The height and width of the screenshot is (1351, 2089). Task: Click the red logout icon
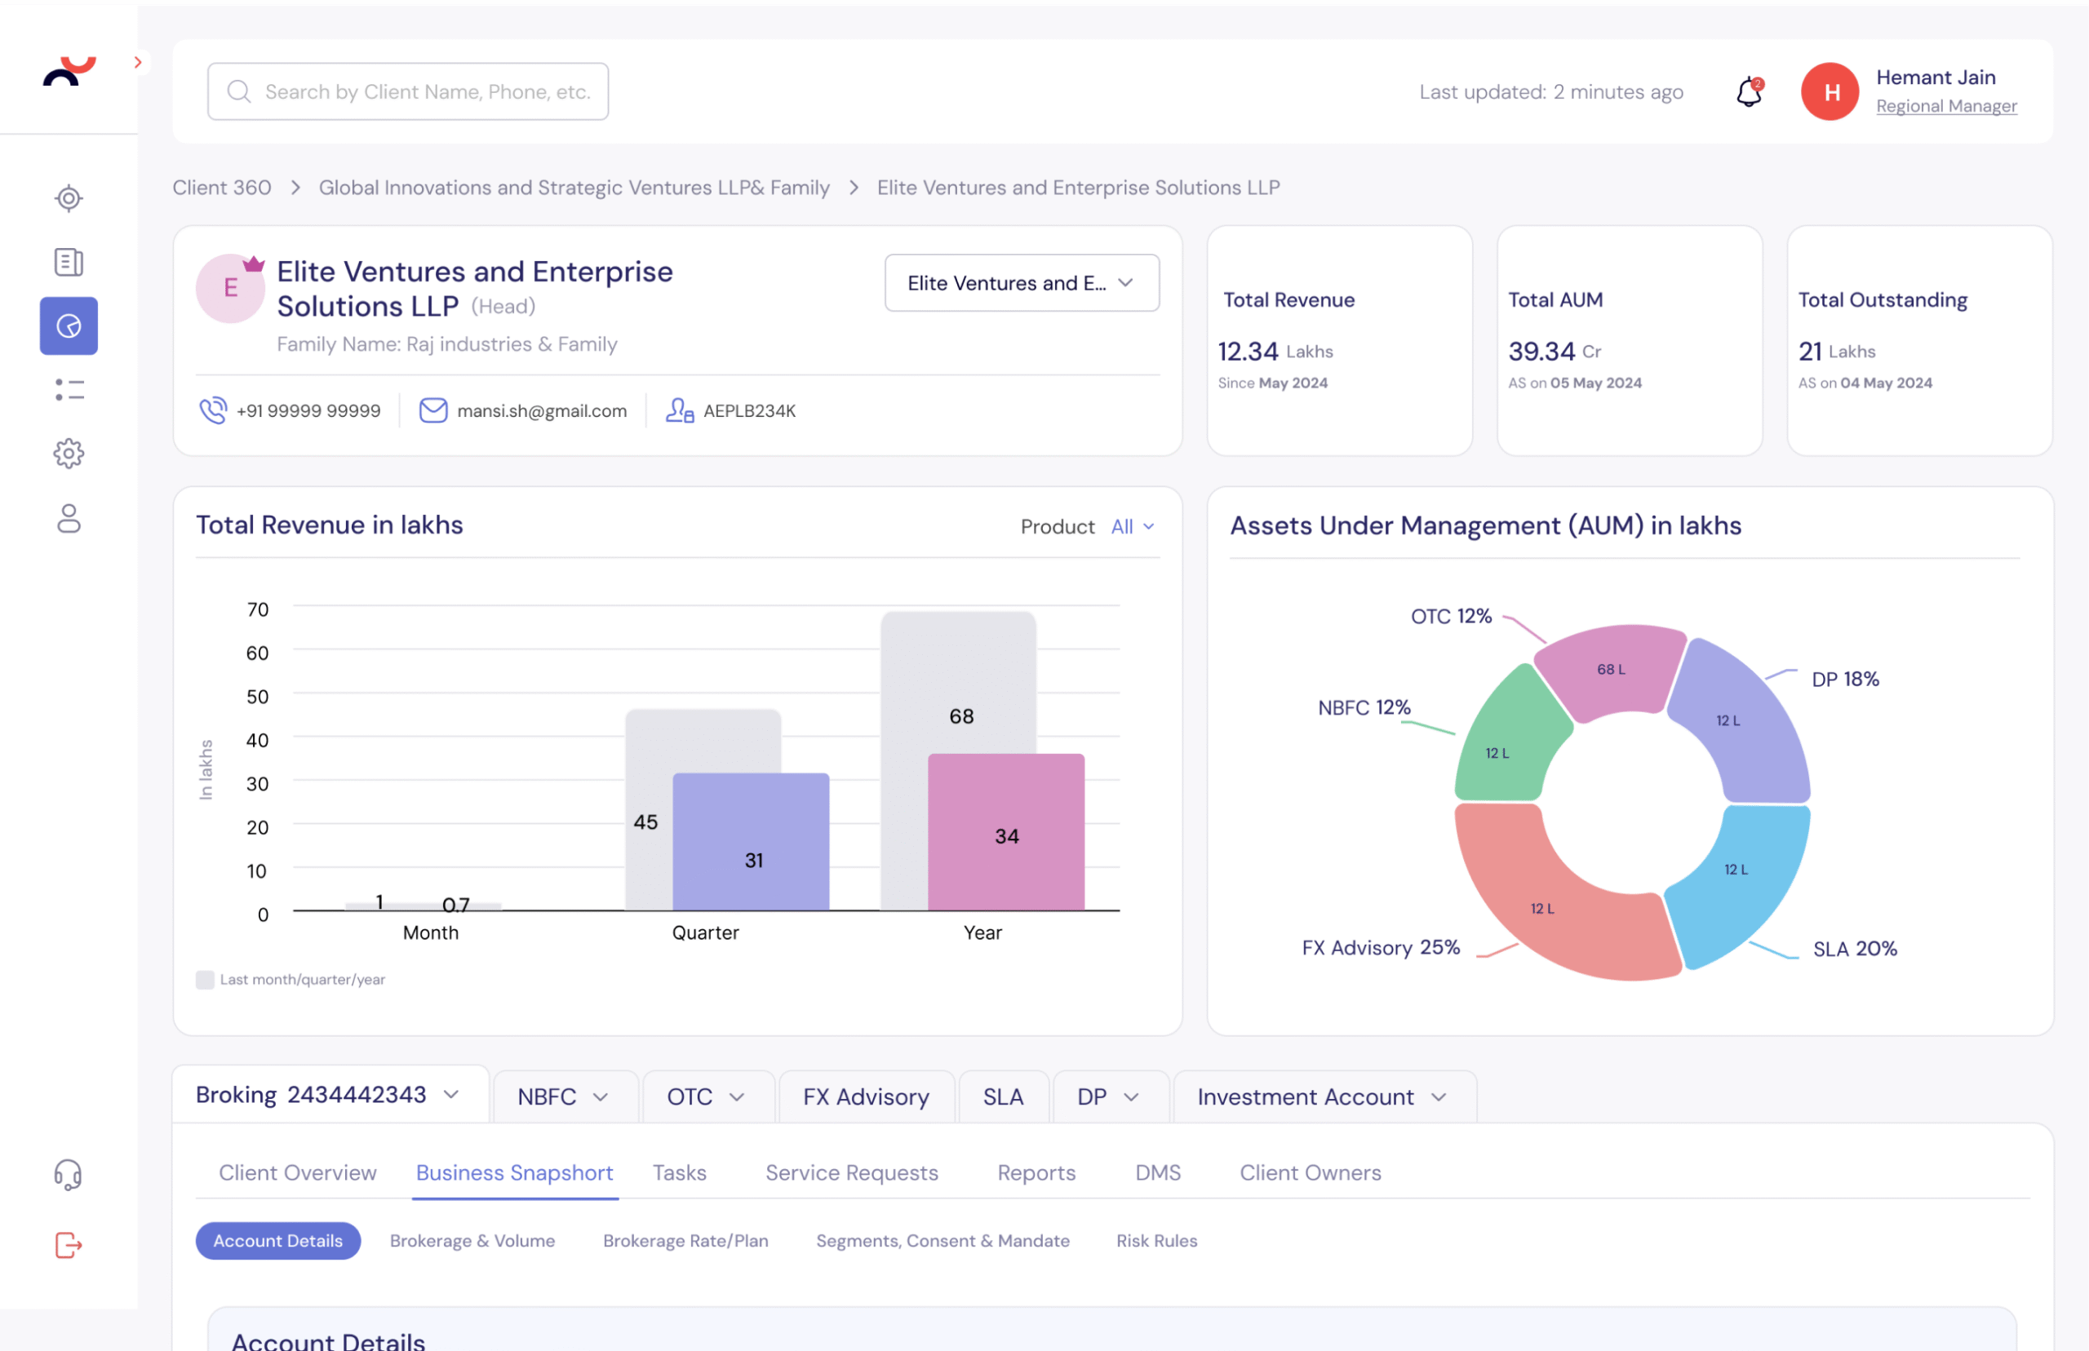[69, 1245]
